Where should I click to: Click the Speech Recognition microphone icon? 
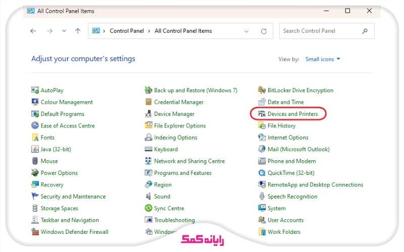pos(262,197)
